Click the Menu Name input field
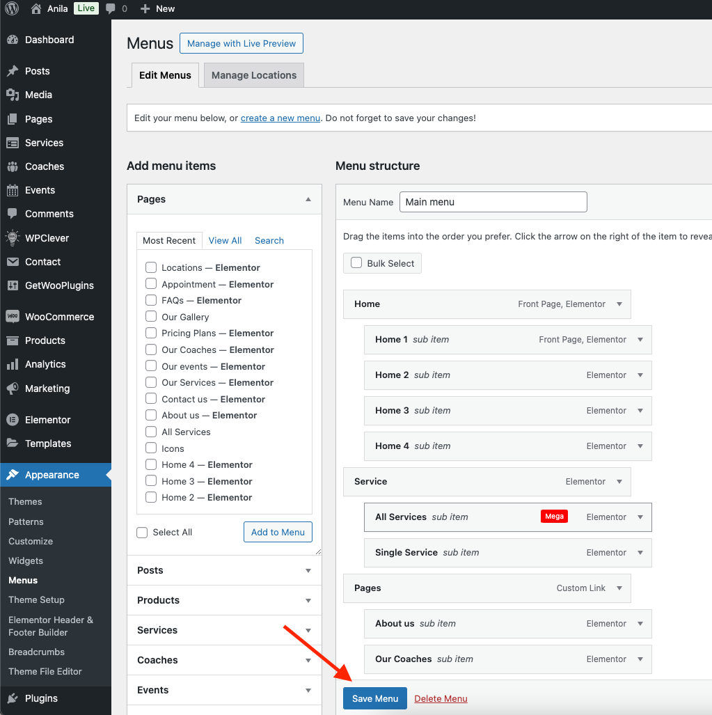This screenshot has height=715, width=712. coord(493,202)
